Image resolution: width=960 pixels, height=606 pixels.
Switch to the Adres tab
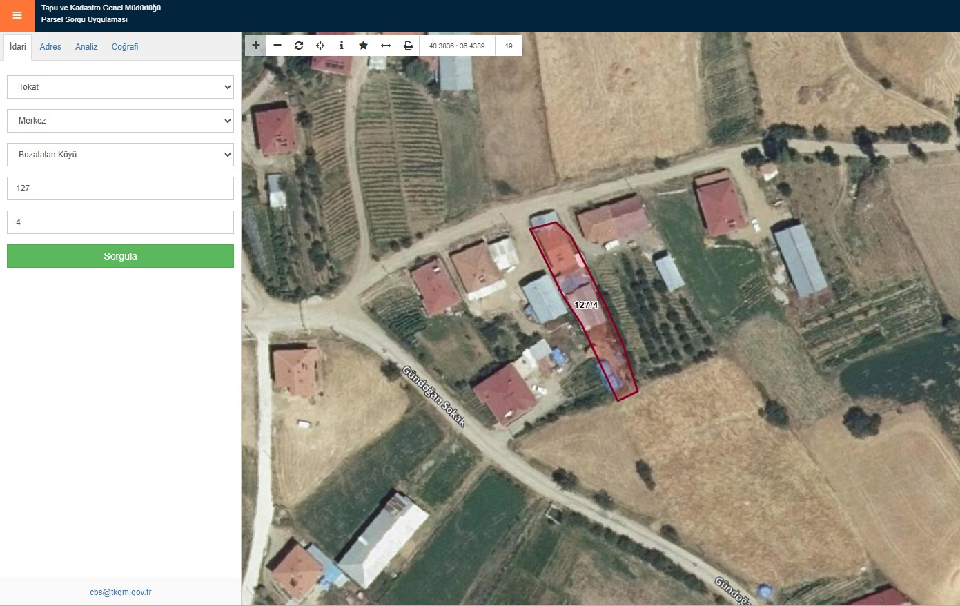coord(50,47)
